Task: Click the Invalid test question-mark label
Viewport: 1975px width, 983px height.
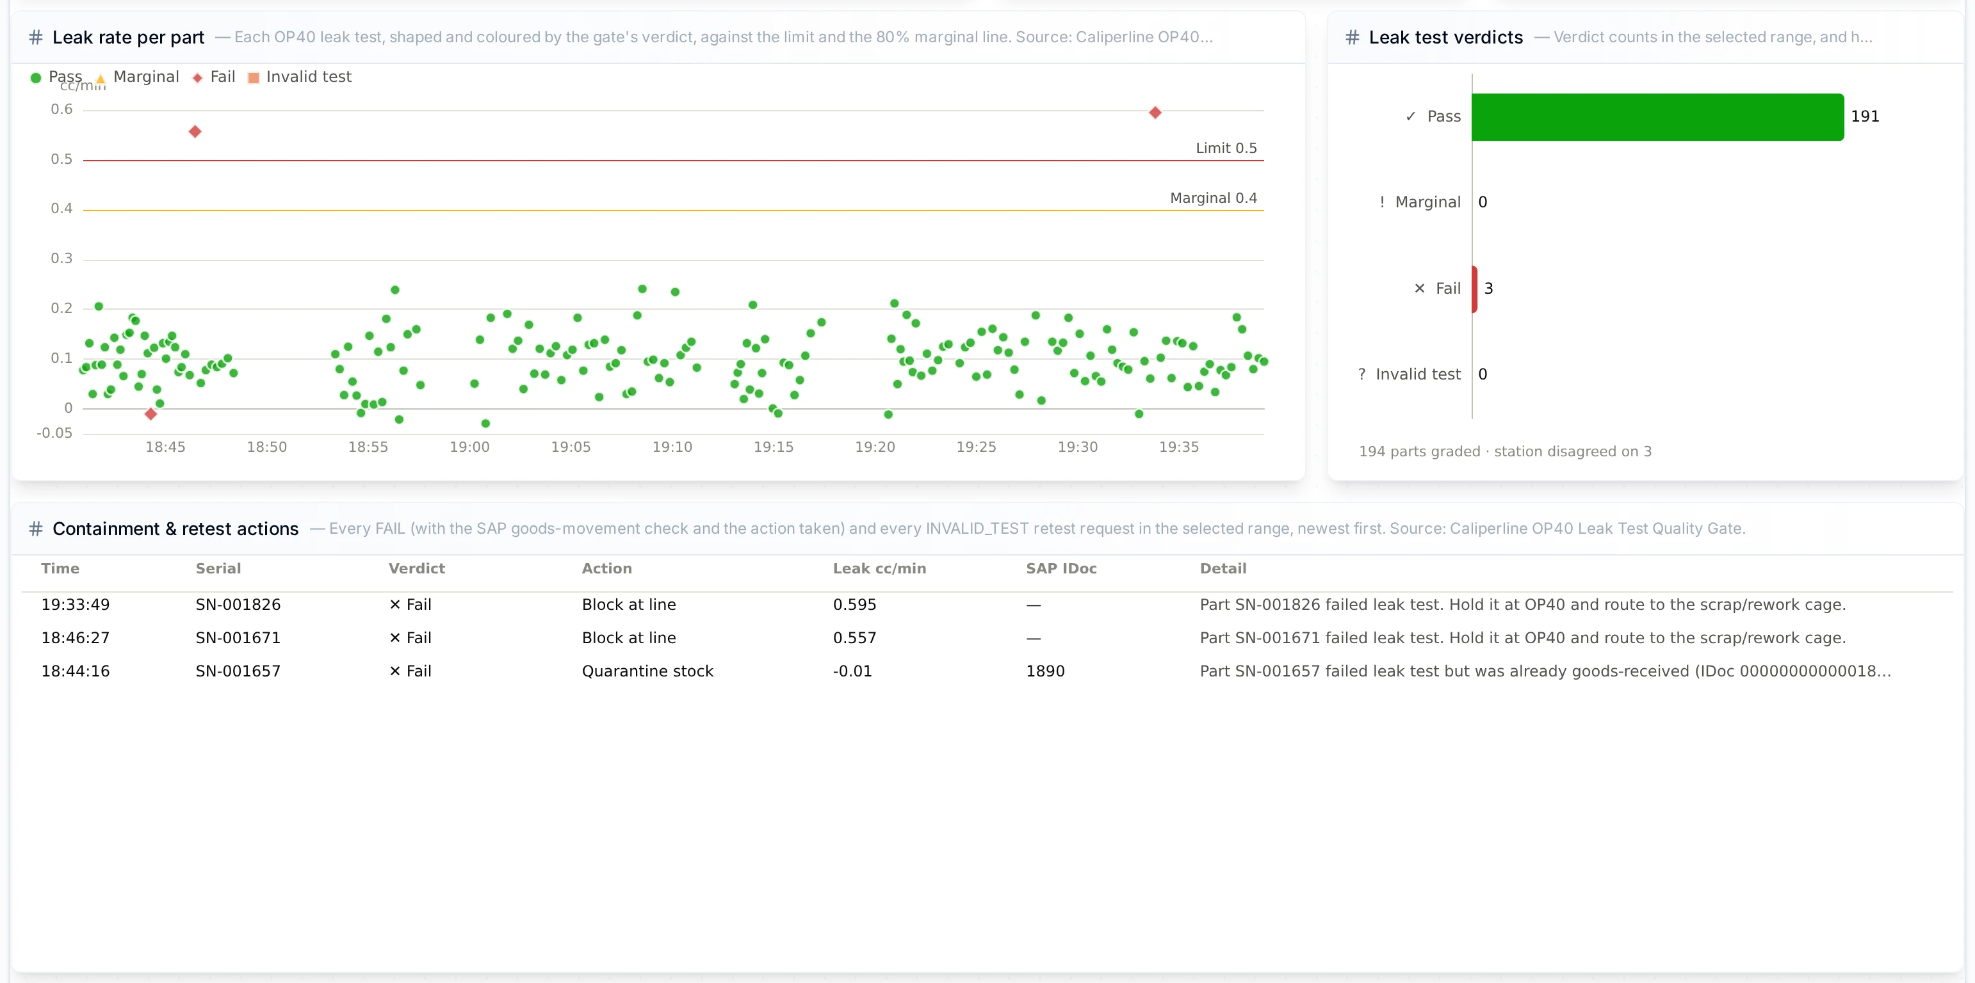Action: click(x=1409, y=374)
